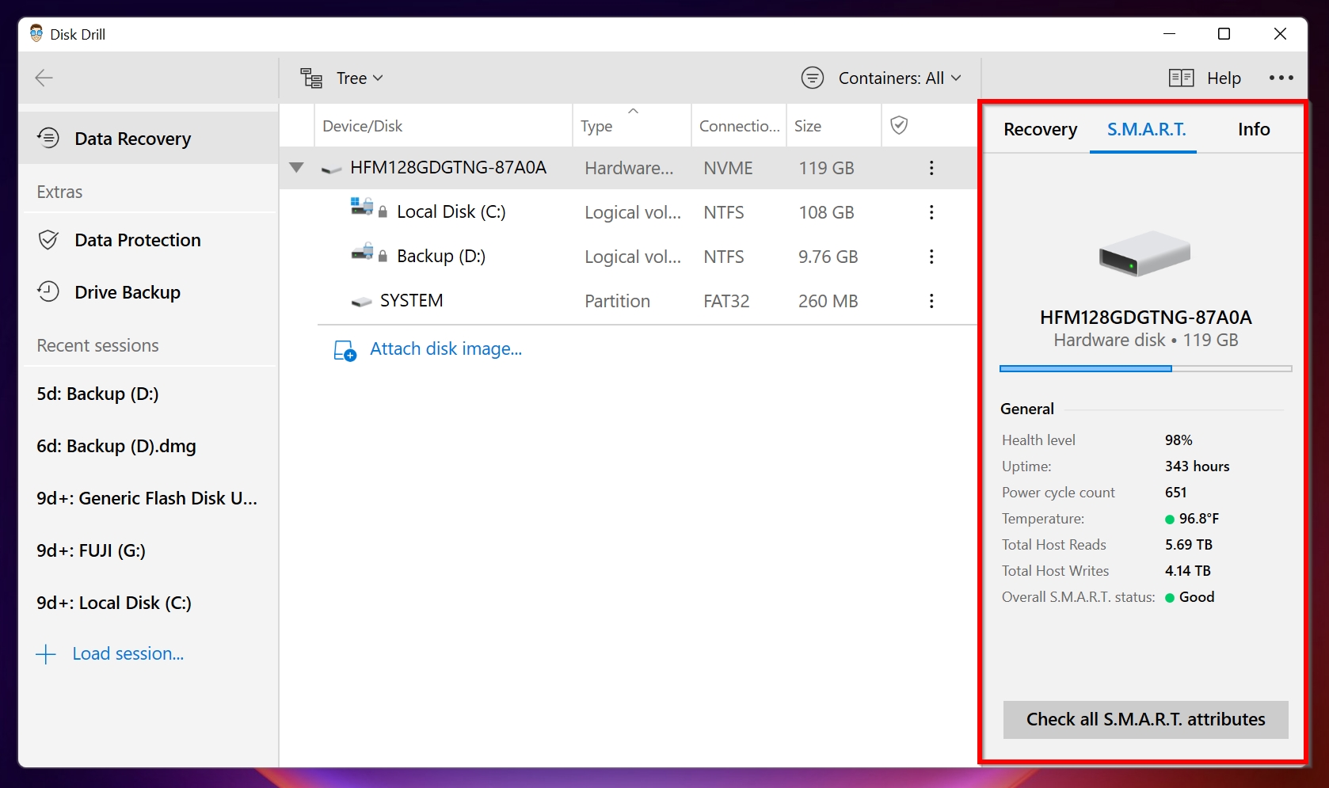Viewport: 1329px width, 788px height.
Task: Open recent session 9d+: FUJI (G:)
Action: (91, 550)
